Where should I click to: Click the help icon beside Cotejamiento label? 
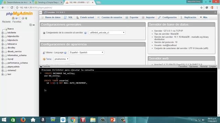tap(85, 33)
